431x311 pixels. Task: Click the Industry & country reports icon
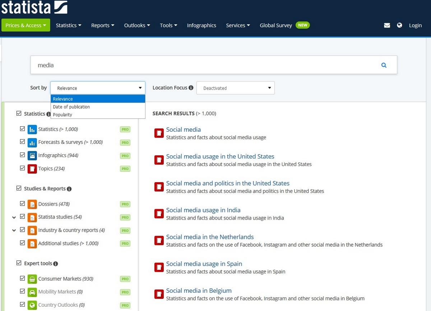(32, 230)
